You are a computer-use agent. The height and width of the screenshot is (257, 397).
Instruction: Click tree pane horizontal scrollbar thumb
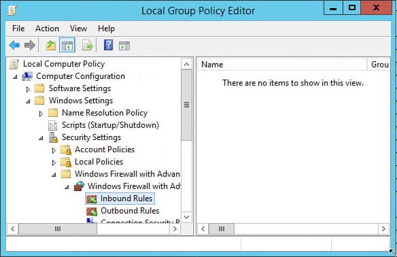tap(58, 229)
